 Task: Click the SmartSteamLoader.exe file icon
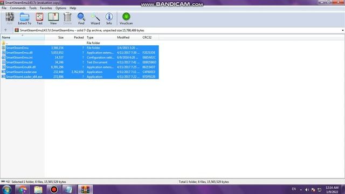point(3,72)
